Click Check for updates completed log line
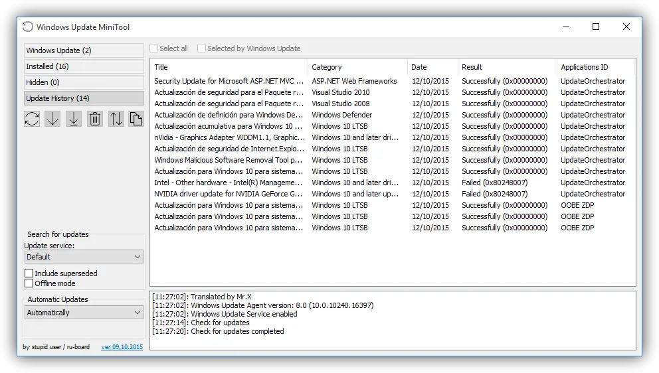This screenshot has width=659, height=373. pos(218,331)
